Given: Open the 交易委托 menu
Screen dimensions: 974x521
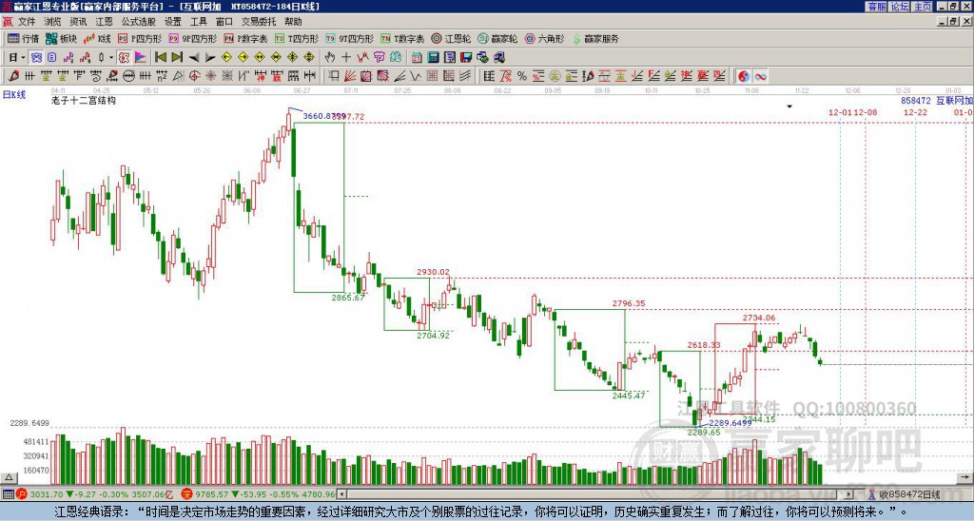Looking at the screenshot, I should click(259, 22).
